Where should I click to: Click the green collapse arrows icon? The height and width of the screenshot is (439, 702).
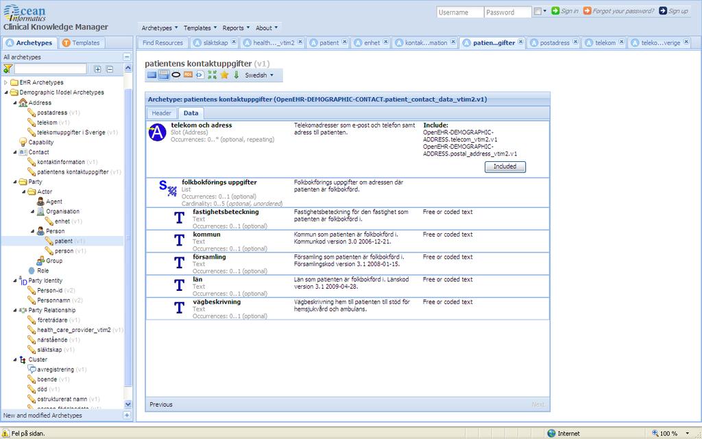click(x=213, y=75)
